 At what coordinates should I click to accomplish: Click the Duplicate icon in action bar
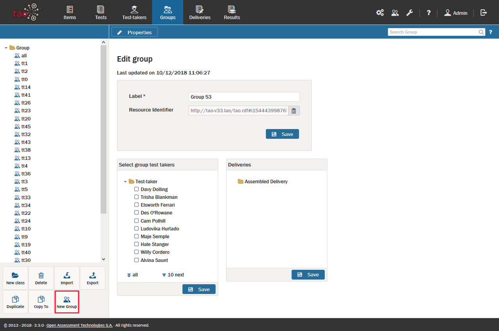[x=16, y=299]
